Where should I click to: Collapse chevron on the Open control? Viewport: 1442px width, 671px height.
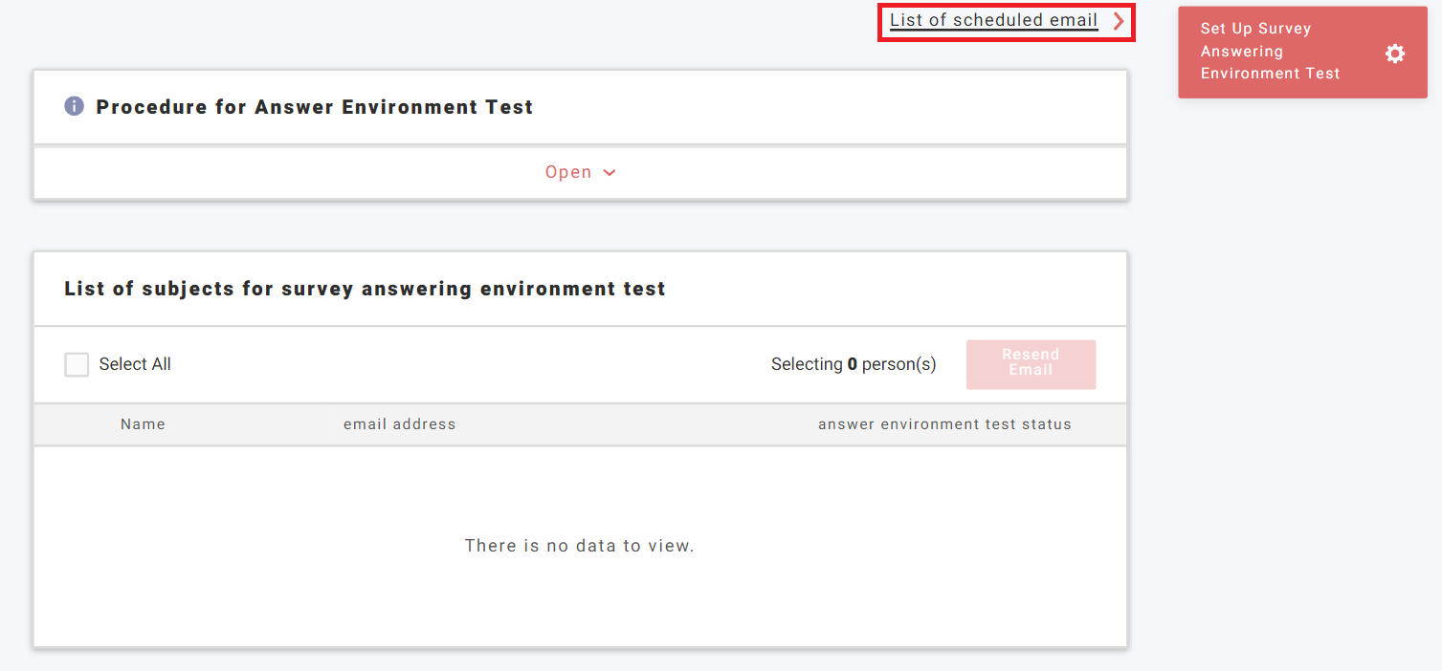pos(610,172)
